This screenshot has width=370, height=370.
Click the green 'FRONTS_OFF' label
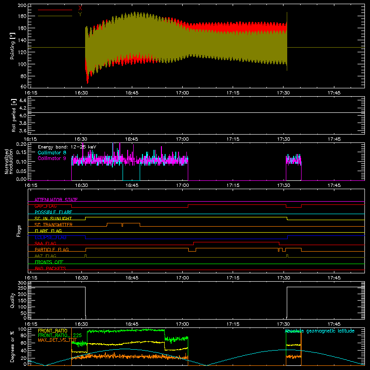pyautogui.click(x=49, y=262)
